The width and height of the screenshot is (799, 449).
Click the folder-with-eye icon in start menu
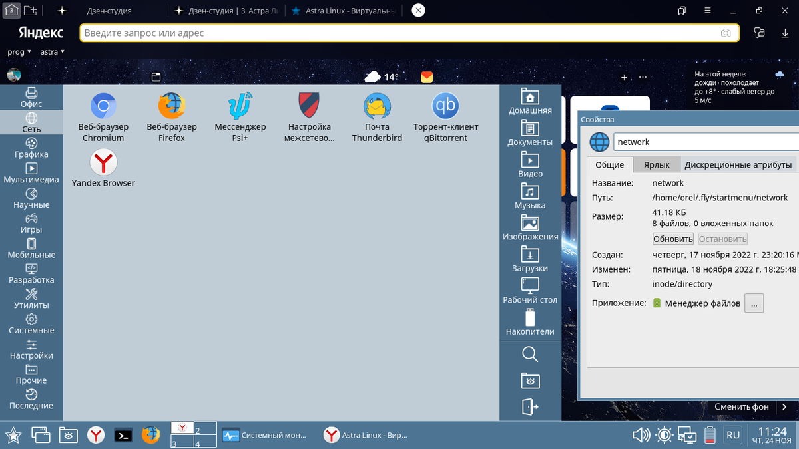click(x=530, y=380)
